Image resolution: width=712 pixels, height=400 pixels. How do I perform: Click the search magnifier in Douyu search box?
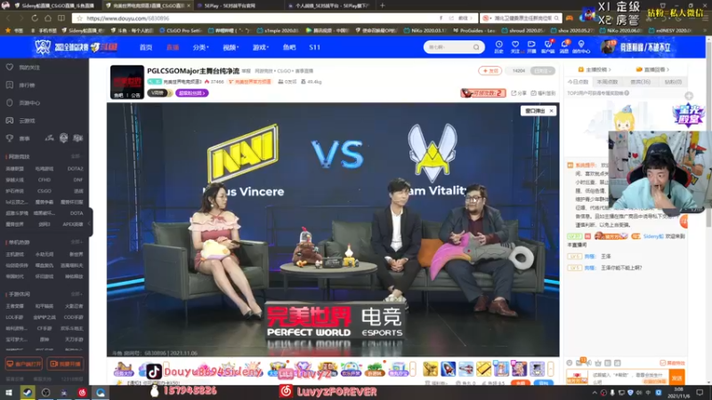tap(476, 47)
